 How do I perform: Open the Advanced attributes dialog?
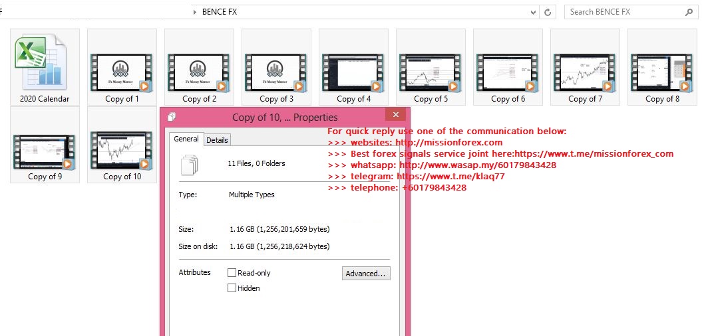click(366, 274)
